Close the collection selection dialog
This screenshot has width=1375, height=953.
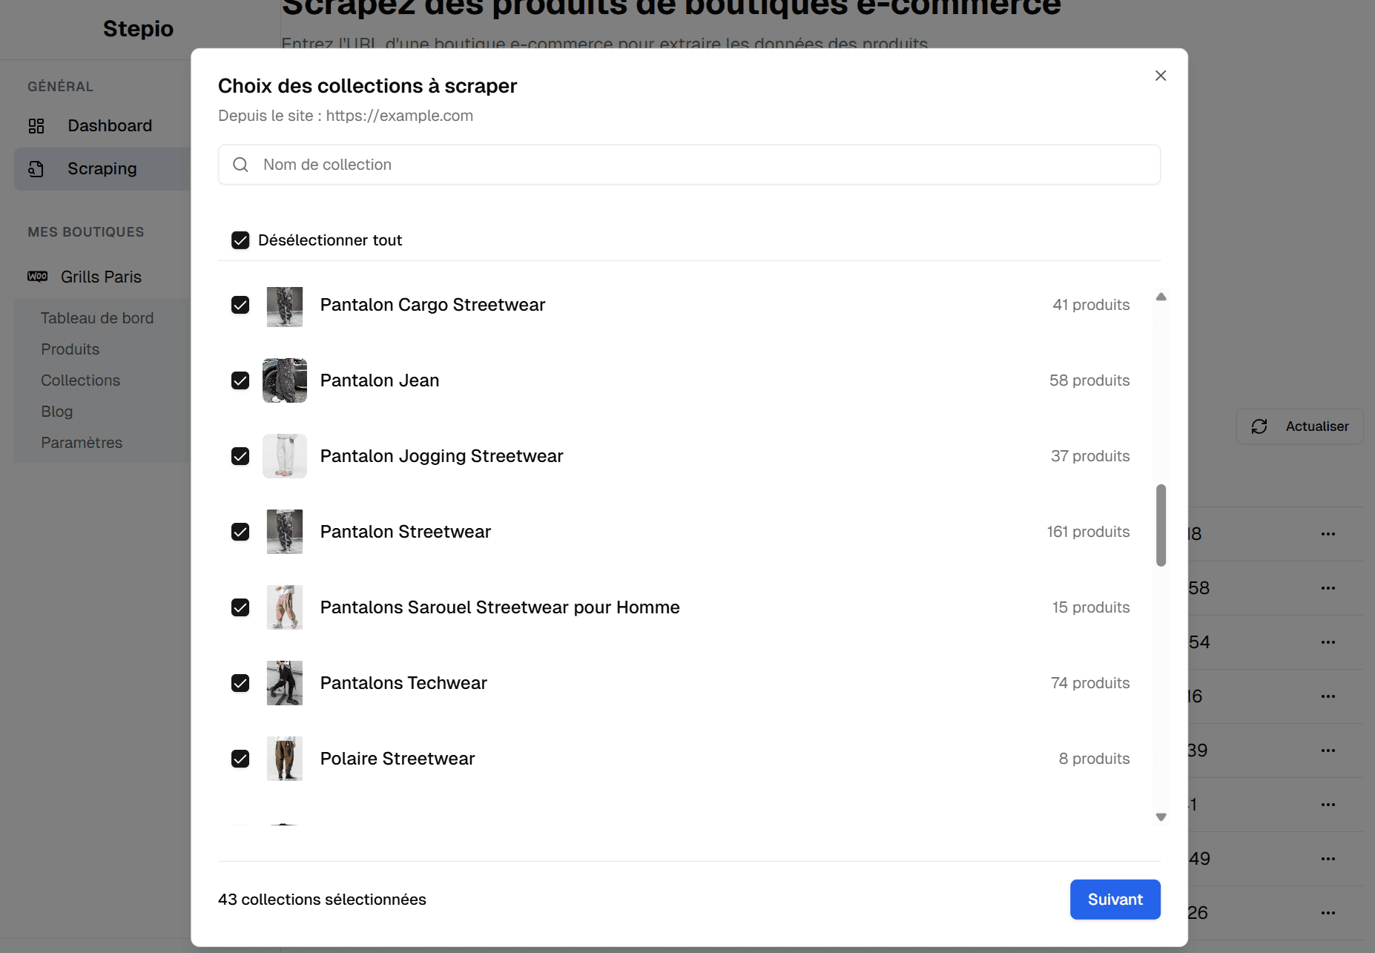pos(1161,76)
